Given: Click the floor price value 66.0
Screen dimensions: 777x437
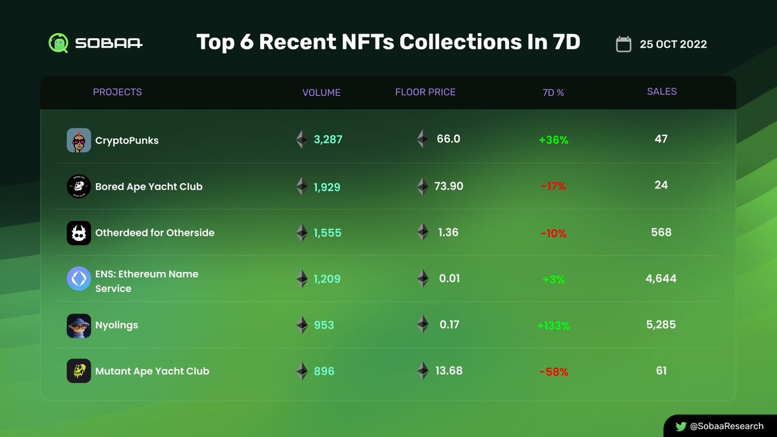Looking at the screenshot, I should tap(449, 139).
